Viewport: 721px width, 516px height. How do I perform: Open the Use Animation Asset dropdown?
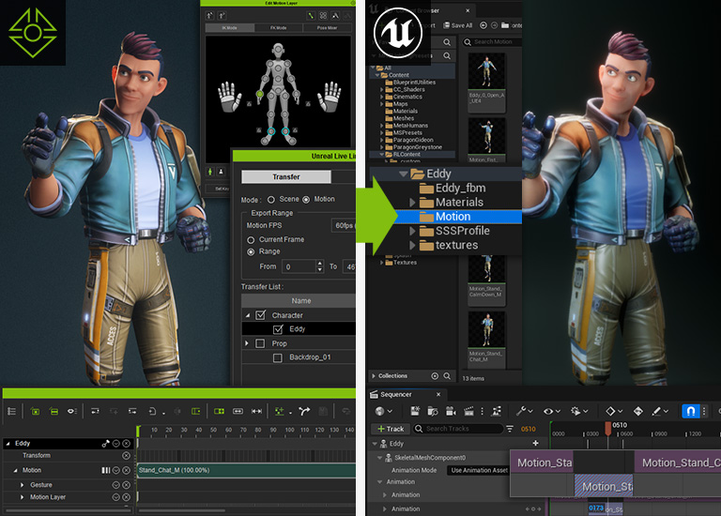tap(479, 471)
